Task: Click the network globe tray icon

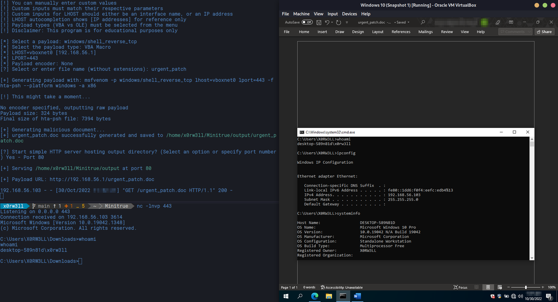Action: [x=513, y=296]
